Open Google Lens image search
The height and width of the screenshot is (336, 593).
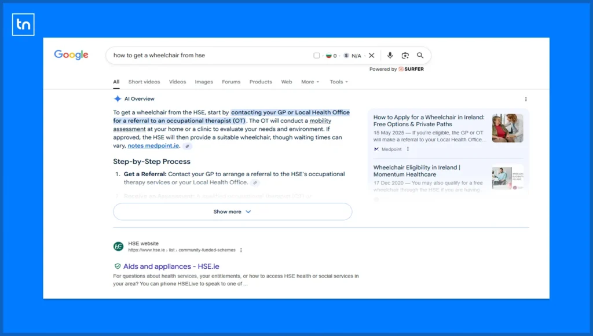point(405,56)
